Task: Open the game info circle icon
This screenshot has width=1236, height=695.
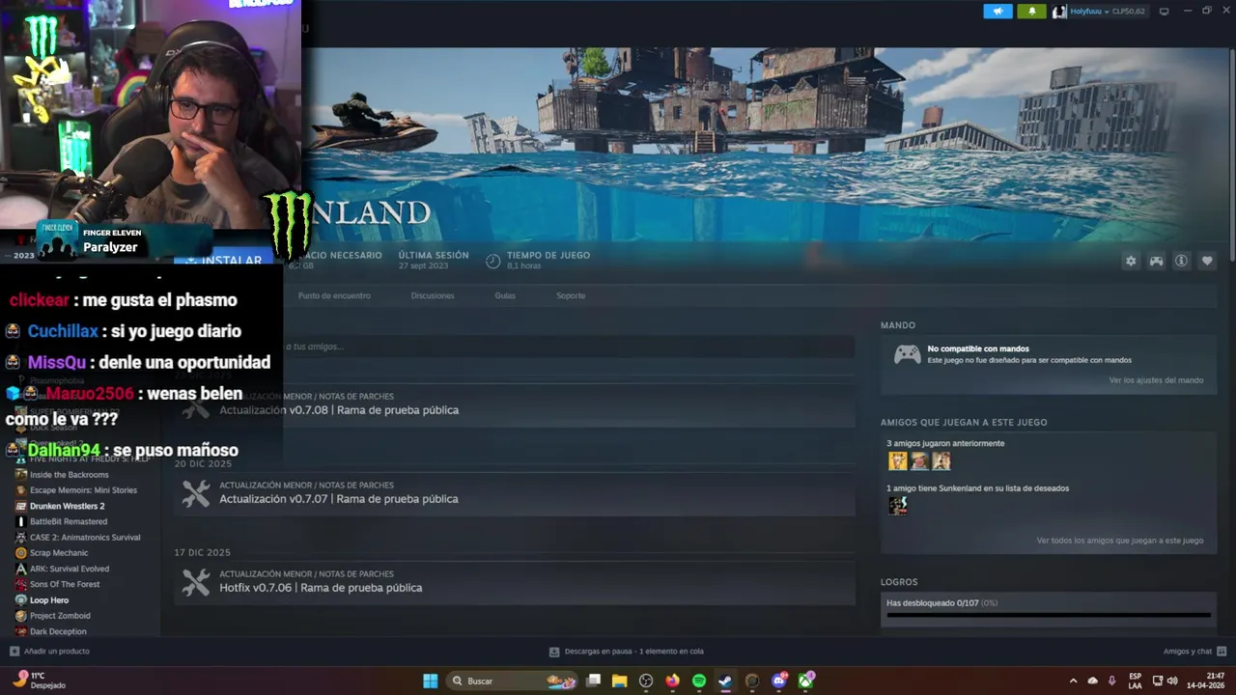Action: coord(1181,261)
